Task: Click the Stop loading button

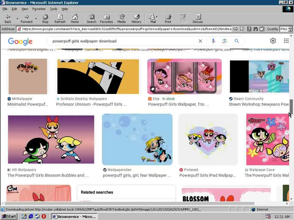Action: (45, 19)
